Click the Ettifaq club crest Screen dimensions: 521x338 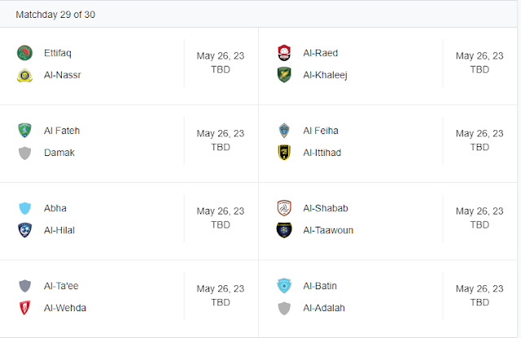tap(24, 54)
